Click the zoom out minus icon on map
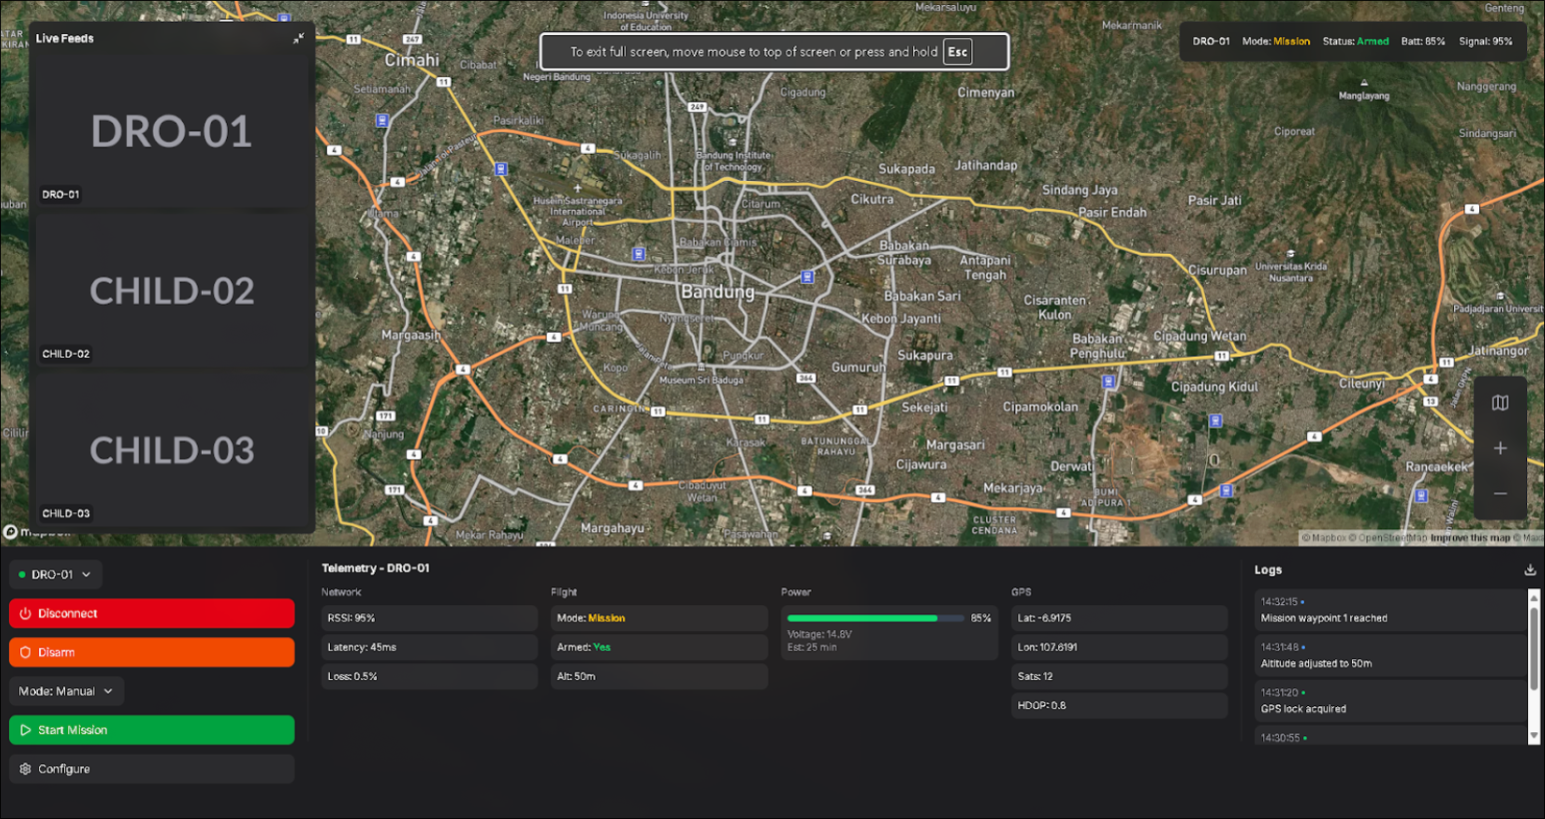The width and height of the screenshot is (1545, 819). click(1500, 492)
